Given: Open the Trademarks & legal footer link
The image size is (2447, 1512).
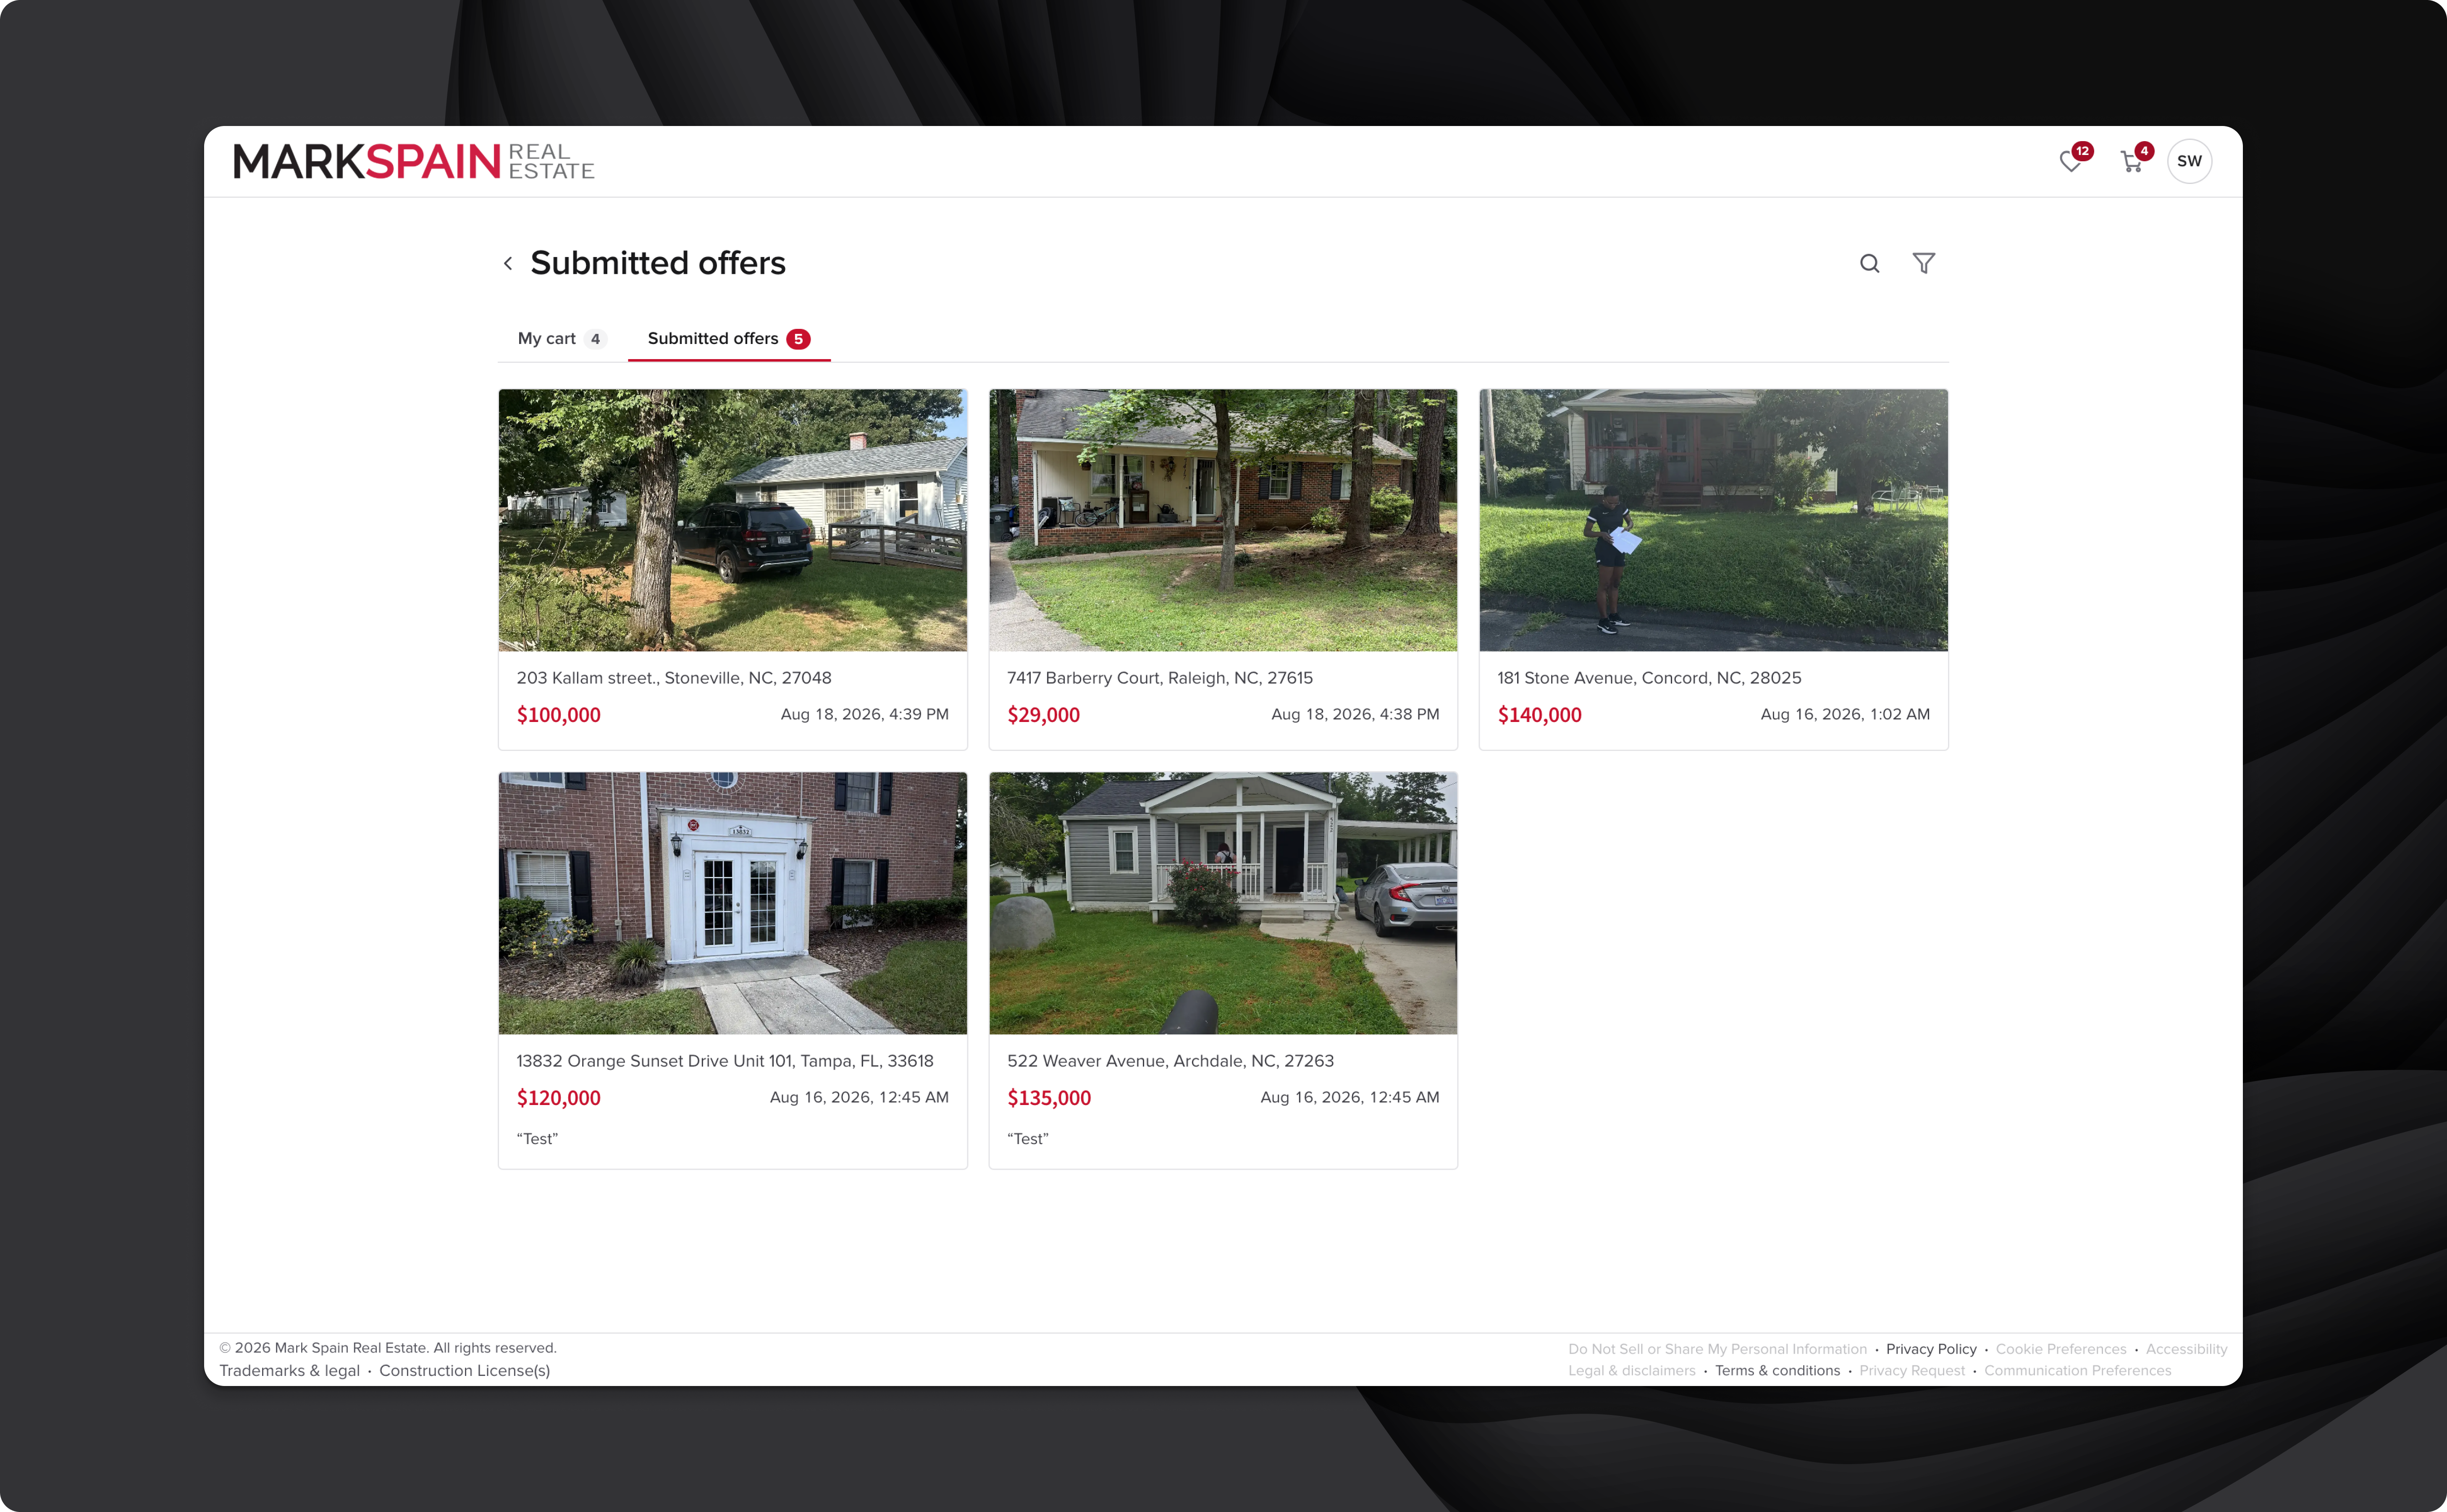Looking at the screenshot, I should [289, 1371].
